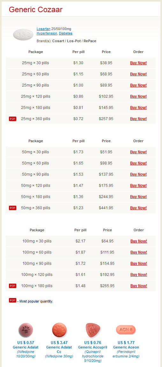The width and height of the screenshot is (162, 367).
Task: Click the POP legend badge for most popular quantity
Action: click(13, 300)
